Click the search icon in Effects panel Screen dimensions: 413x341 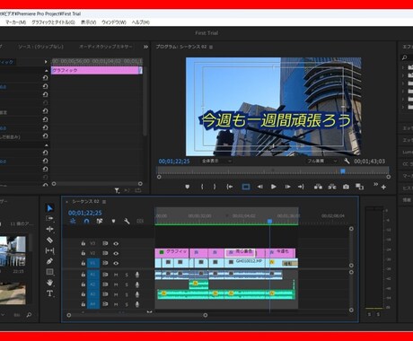[404, 57]
